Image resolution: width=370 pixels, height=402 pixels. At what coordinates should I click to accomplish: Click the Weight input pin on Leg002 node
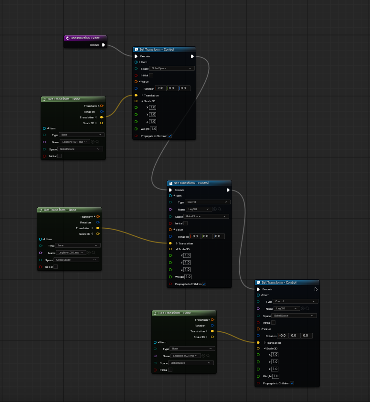coord(170,277)
